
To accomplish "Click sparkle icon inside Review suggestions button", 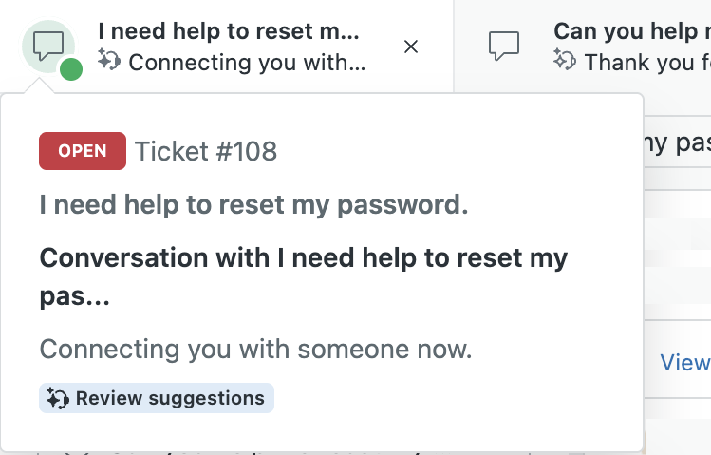I will pyautogui.click(x=57, y=399).
